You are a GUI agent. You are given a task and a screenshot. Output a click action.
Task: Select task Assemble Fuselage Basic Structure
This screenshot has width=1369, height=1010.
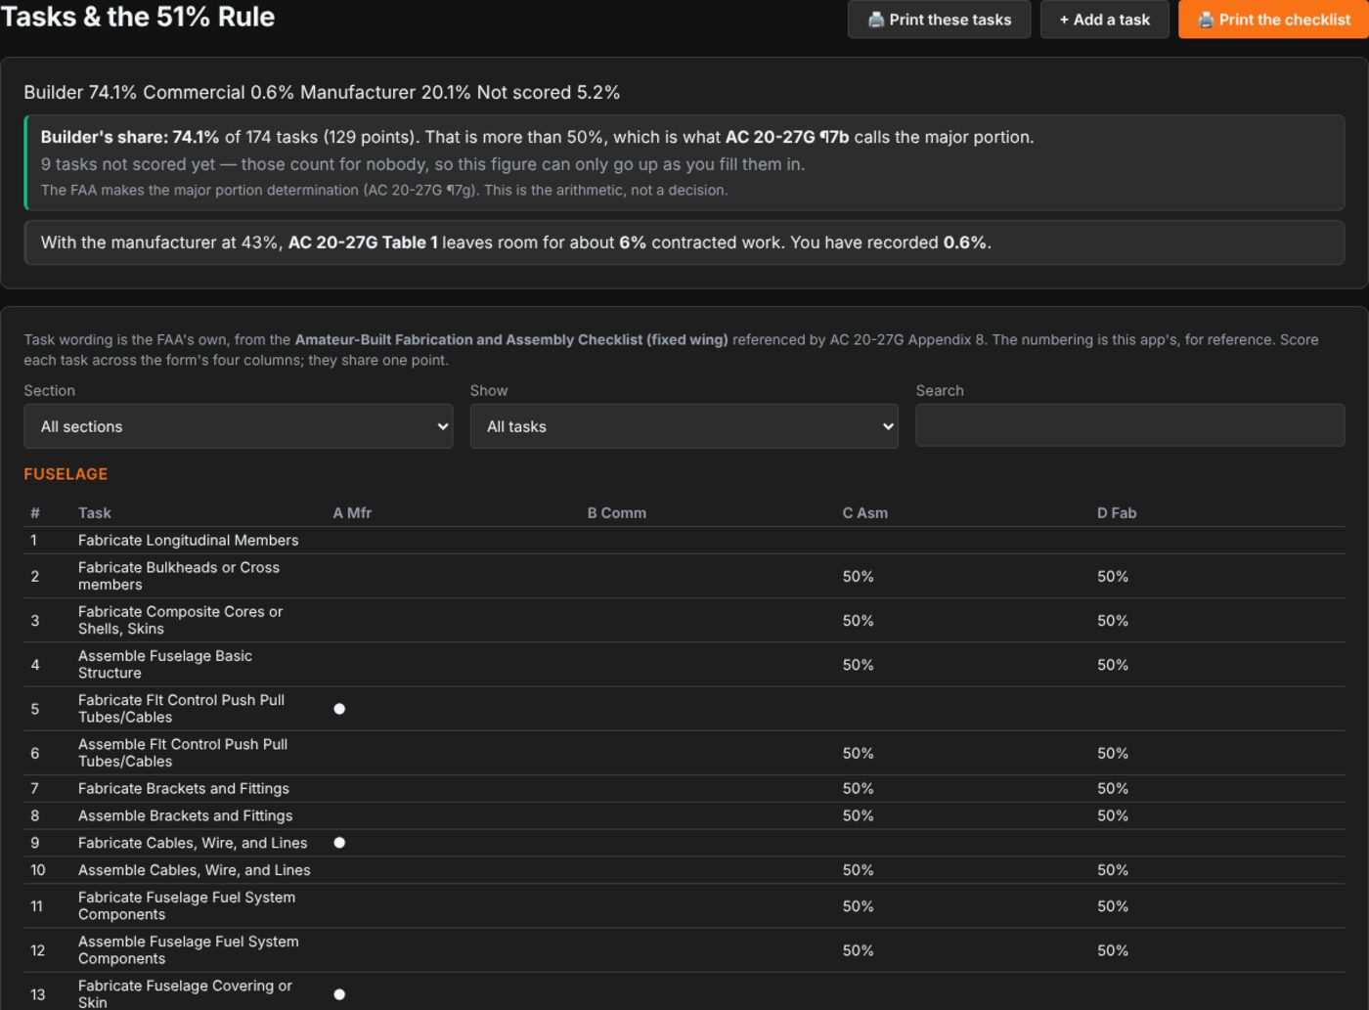[165, 665]
